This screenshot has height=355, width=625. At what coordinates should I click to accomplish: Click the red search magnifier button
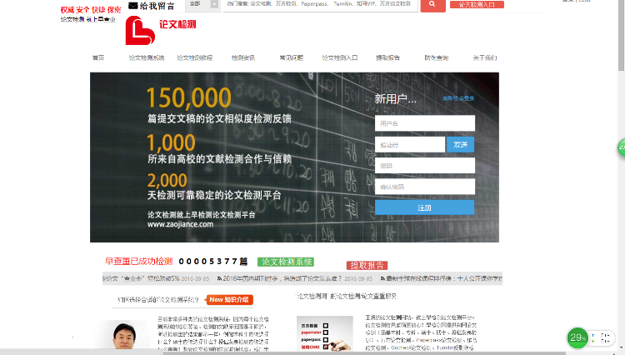[432, 5]
